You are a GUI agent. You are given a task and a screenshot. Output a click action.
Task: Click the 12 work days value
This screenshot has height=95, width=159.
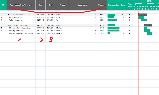(130, 25)
